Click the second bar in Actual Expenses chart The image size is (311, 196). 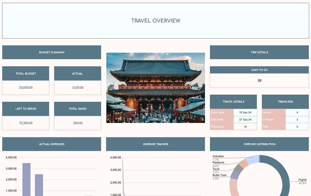coord(39,185)
